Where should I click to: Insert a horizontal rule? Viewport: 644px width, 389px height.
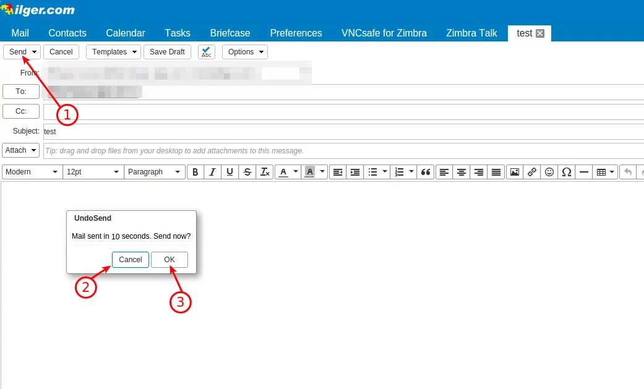pyautogui.click(x=583, y=171)
